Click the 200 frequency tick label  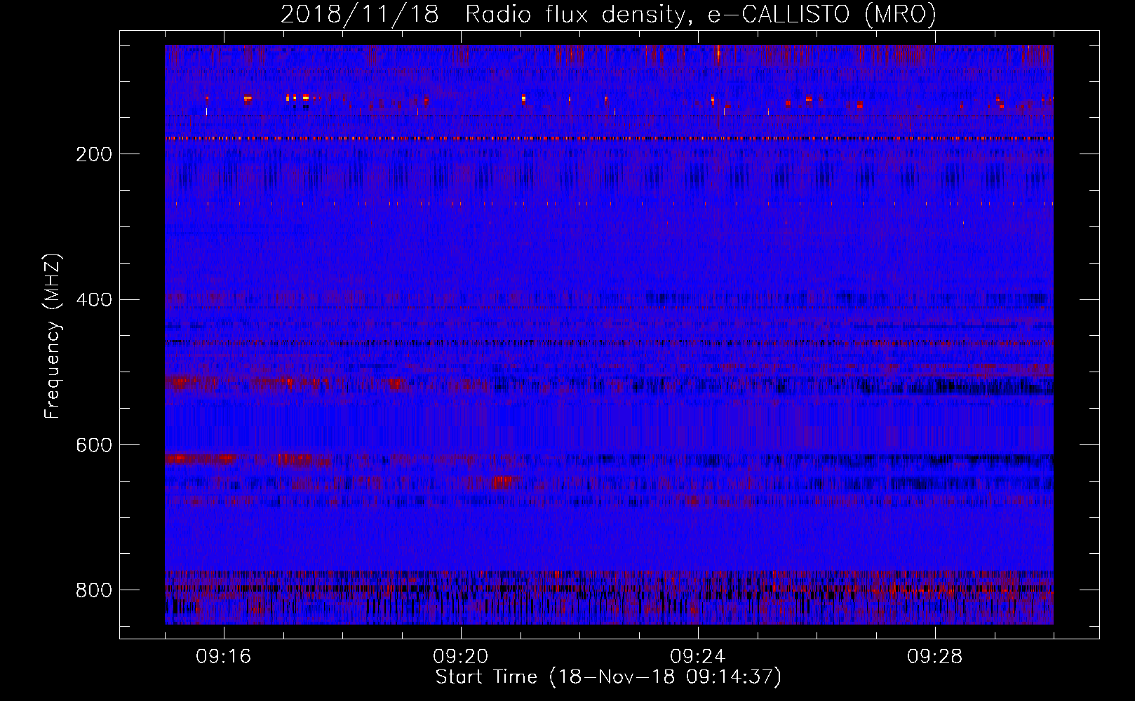(94, 154)
